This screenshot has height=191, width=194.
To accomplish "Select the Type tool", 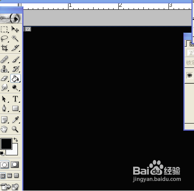I will pyautogui.click(x=15, y=99).
